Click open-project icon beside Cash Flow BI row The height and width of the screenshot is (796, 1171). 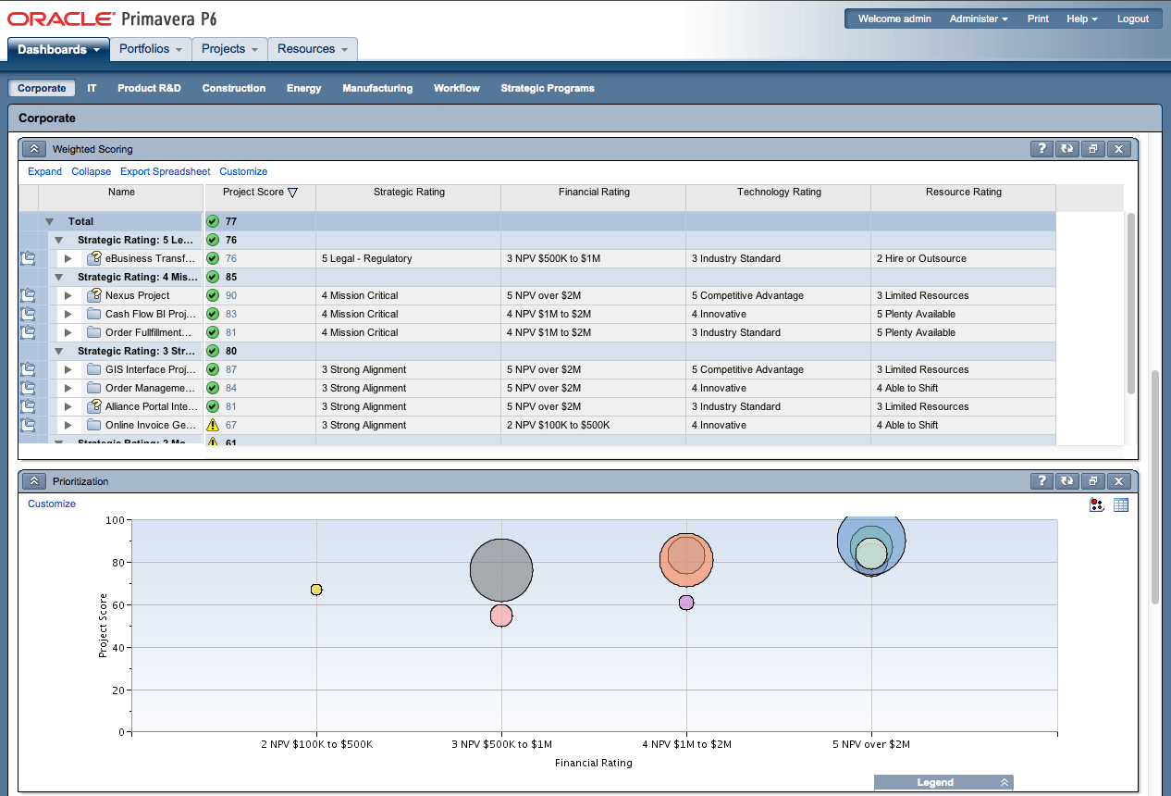28,314
